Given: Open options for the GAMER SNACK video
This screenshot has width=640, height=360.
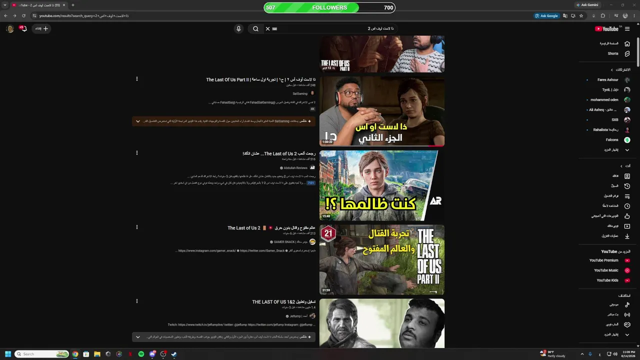Looking at the screenshot, I should (x=136, y=227).
